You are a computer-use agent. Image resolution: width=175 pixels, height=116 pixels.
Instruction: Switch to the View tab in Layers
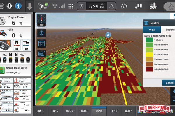click(x=152, y=30)
